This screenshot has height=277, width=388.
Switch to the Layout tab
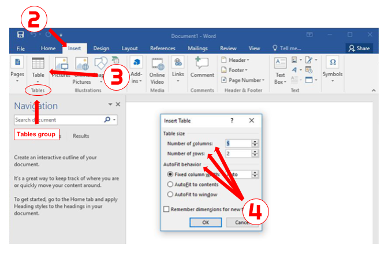click(130, 48)
